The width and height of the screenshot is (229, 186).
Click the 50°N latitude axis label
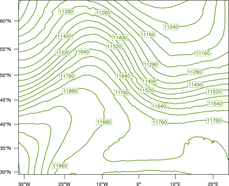tap(5, 75)
